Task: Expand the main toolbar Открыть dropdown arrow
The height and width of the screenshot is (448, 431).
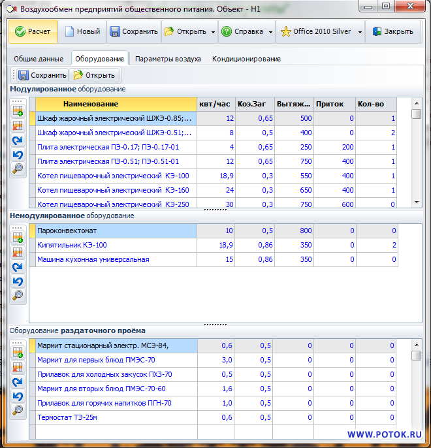Action: point(213,31)
